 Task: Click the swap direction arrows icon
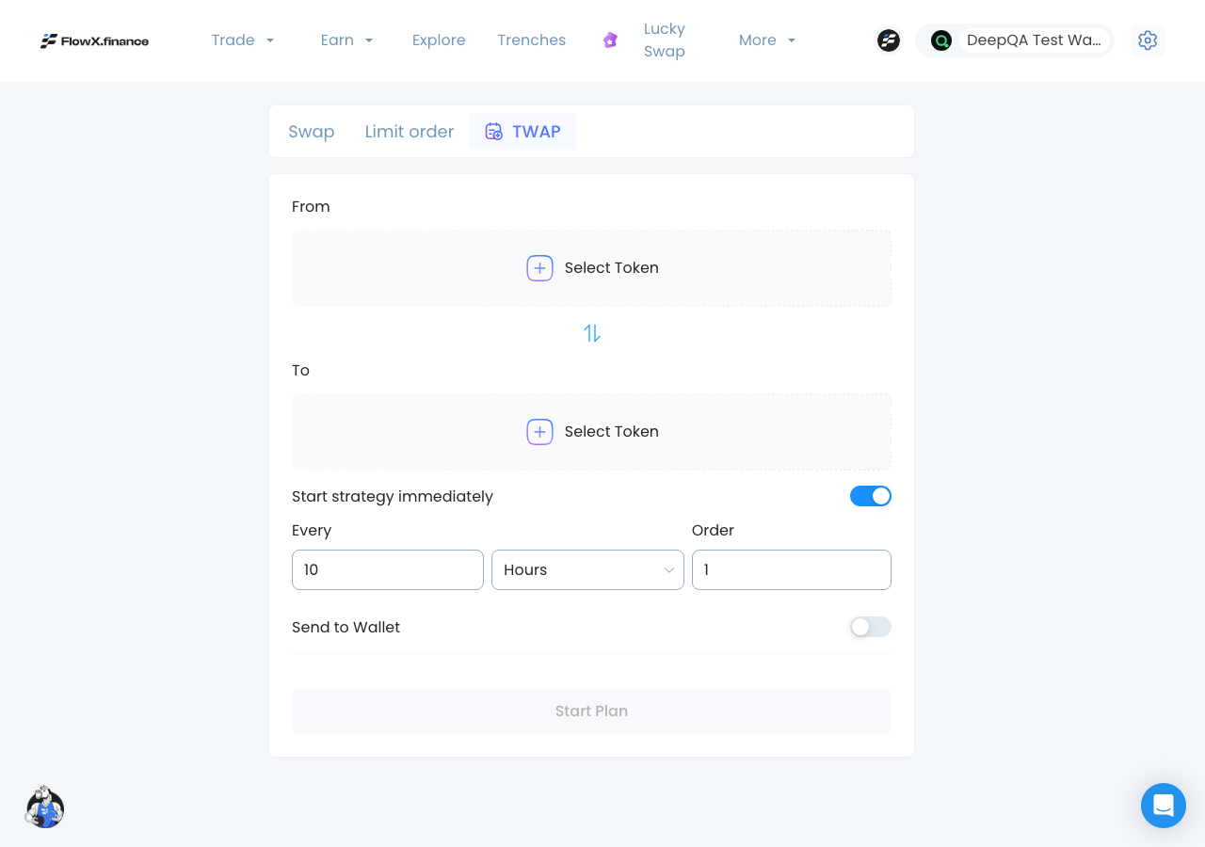coord(591,333)
